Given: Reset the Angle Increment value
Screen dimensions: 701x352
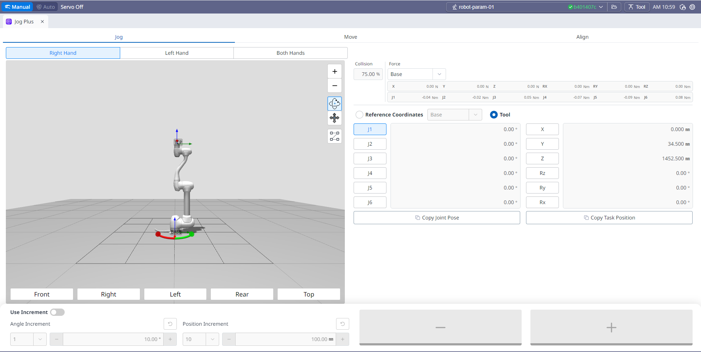Looking at the screenshot, I should pos(170,324).
